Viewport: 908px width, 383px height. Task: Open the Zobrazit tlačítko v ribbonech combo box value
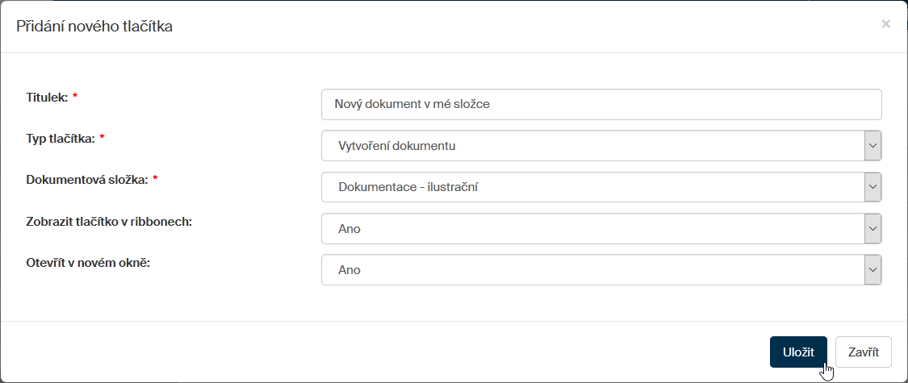coord(592,229)
